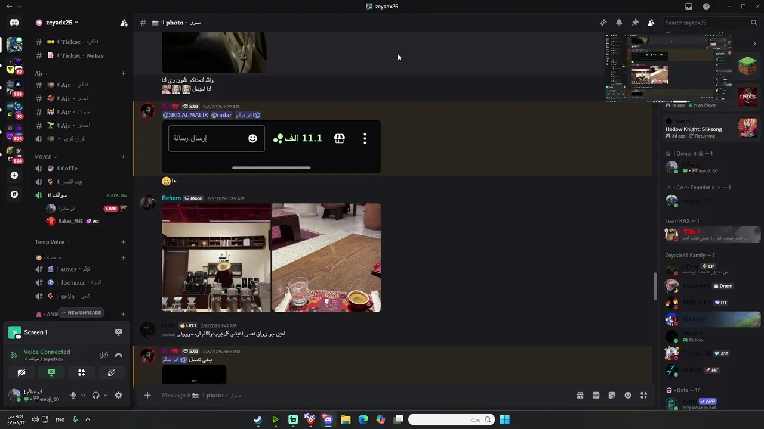This screenshot has width=764, height=429.
Task: Click attach file plus button in message bar
Action: [147, 395]
